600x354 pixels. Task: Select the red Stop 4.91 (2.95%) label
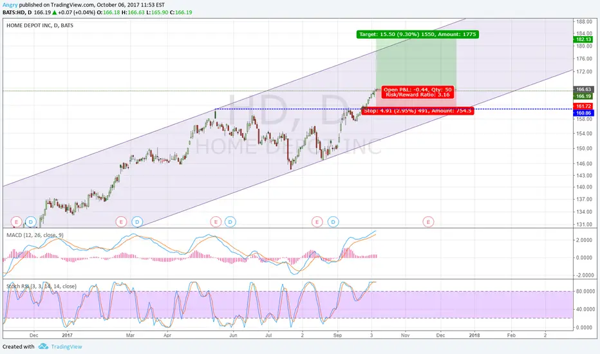tap(417, 111)
